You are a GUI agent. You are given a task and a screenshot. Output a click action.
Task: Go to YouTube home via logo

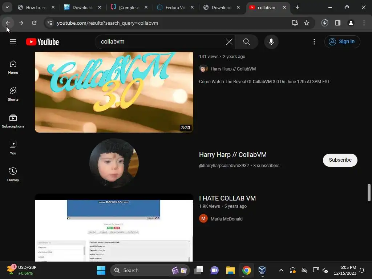[x=43, y=42]
